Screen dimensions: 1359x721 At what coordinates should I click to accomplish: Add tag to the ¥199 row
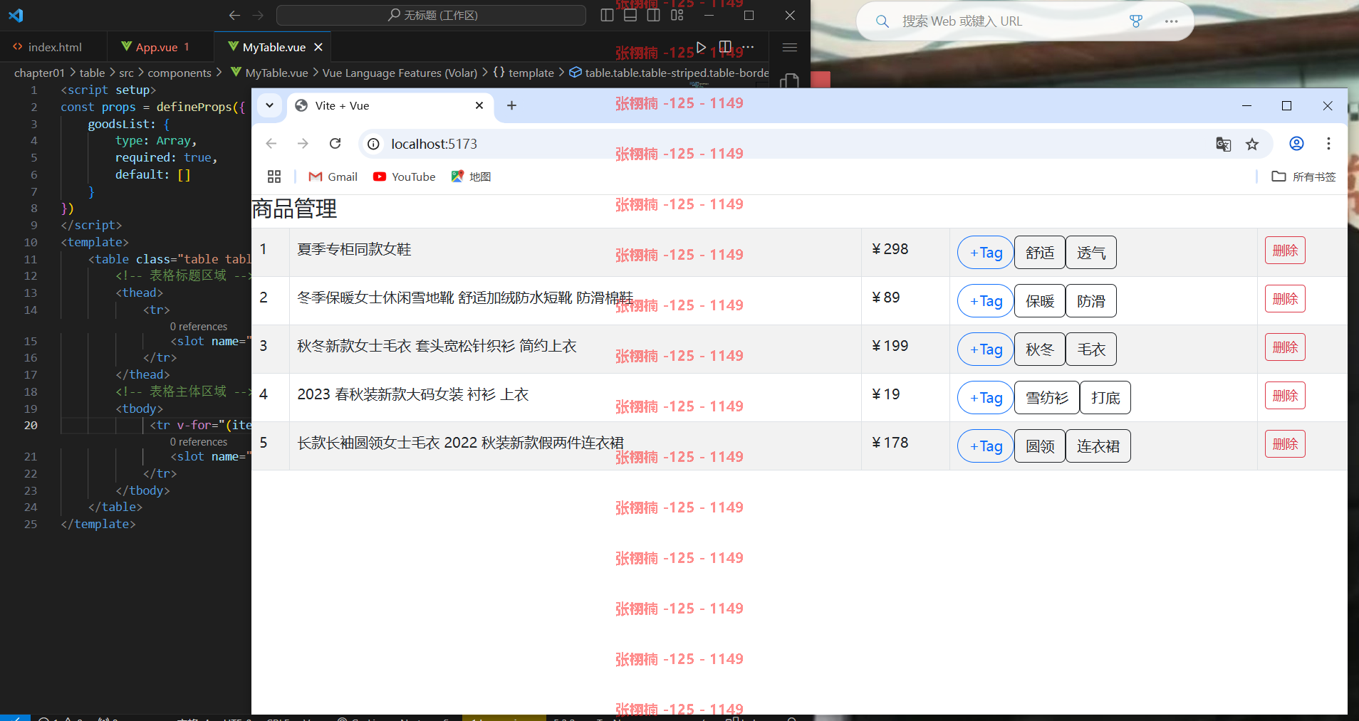pyautogui.click(x=985, y=349)
